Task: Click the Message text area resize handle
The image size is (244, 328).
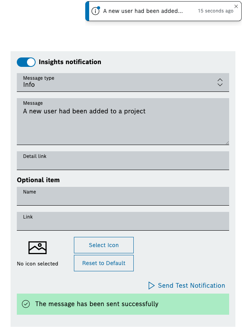Action: click(227, 143)
